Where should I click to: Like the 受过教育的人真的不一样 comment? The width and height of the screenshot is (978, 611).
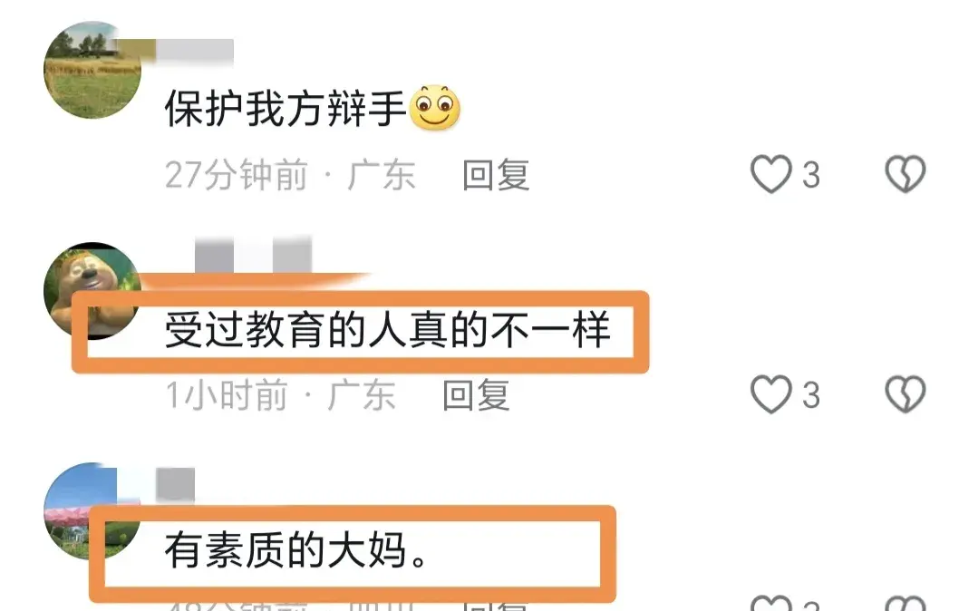[771, 394]
